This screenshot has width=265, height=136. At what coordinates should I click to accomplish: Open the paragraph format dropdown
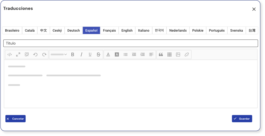pos(59,54)
